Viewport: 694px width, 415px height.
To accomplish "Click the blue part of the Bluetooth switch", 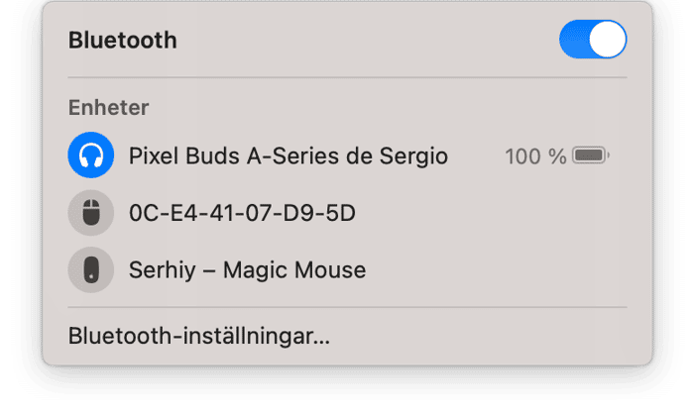I will click(574, 40).
